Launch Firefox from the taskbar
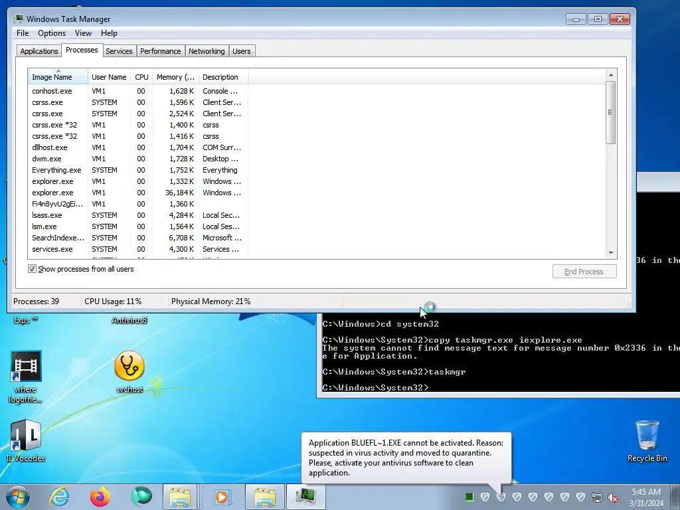The image size is (680, 510). (x=100, y=497)
